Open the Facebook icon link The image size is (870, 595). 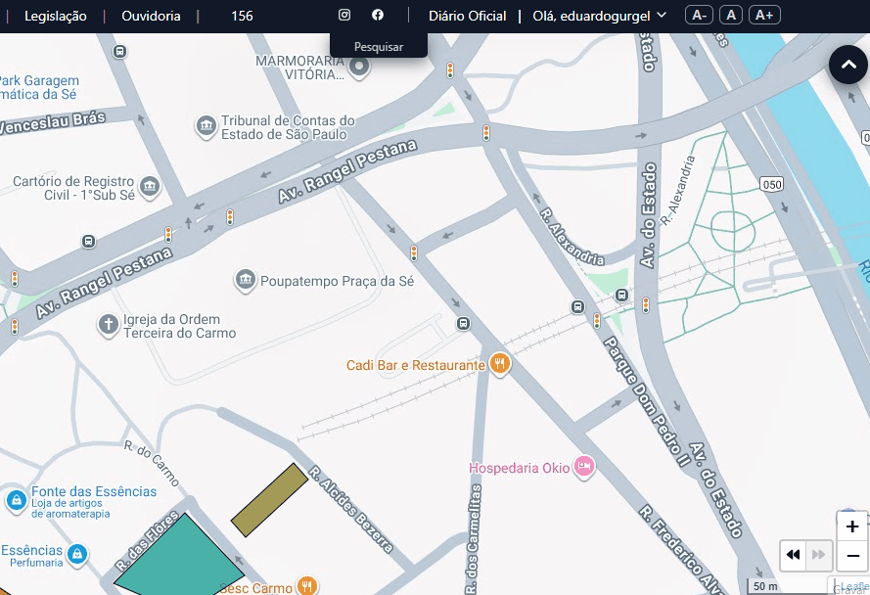coord(378,15)
